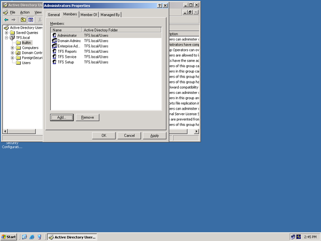Open Show Desktop quick launch icon
Screen dimensions: 321x241
[24, 237]
